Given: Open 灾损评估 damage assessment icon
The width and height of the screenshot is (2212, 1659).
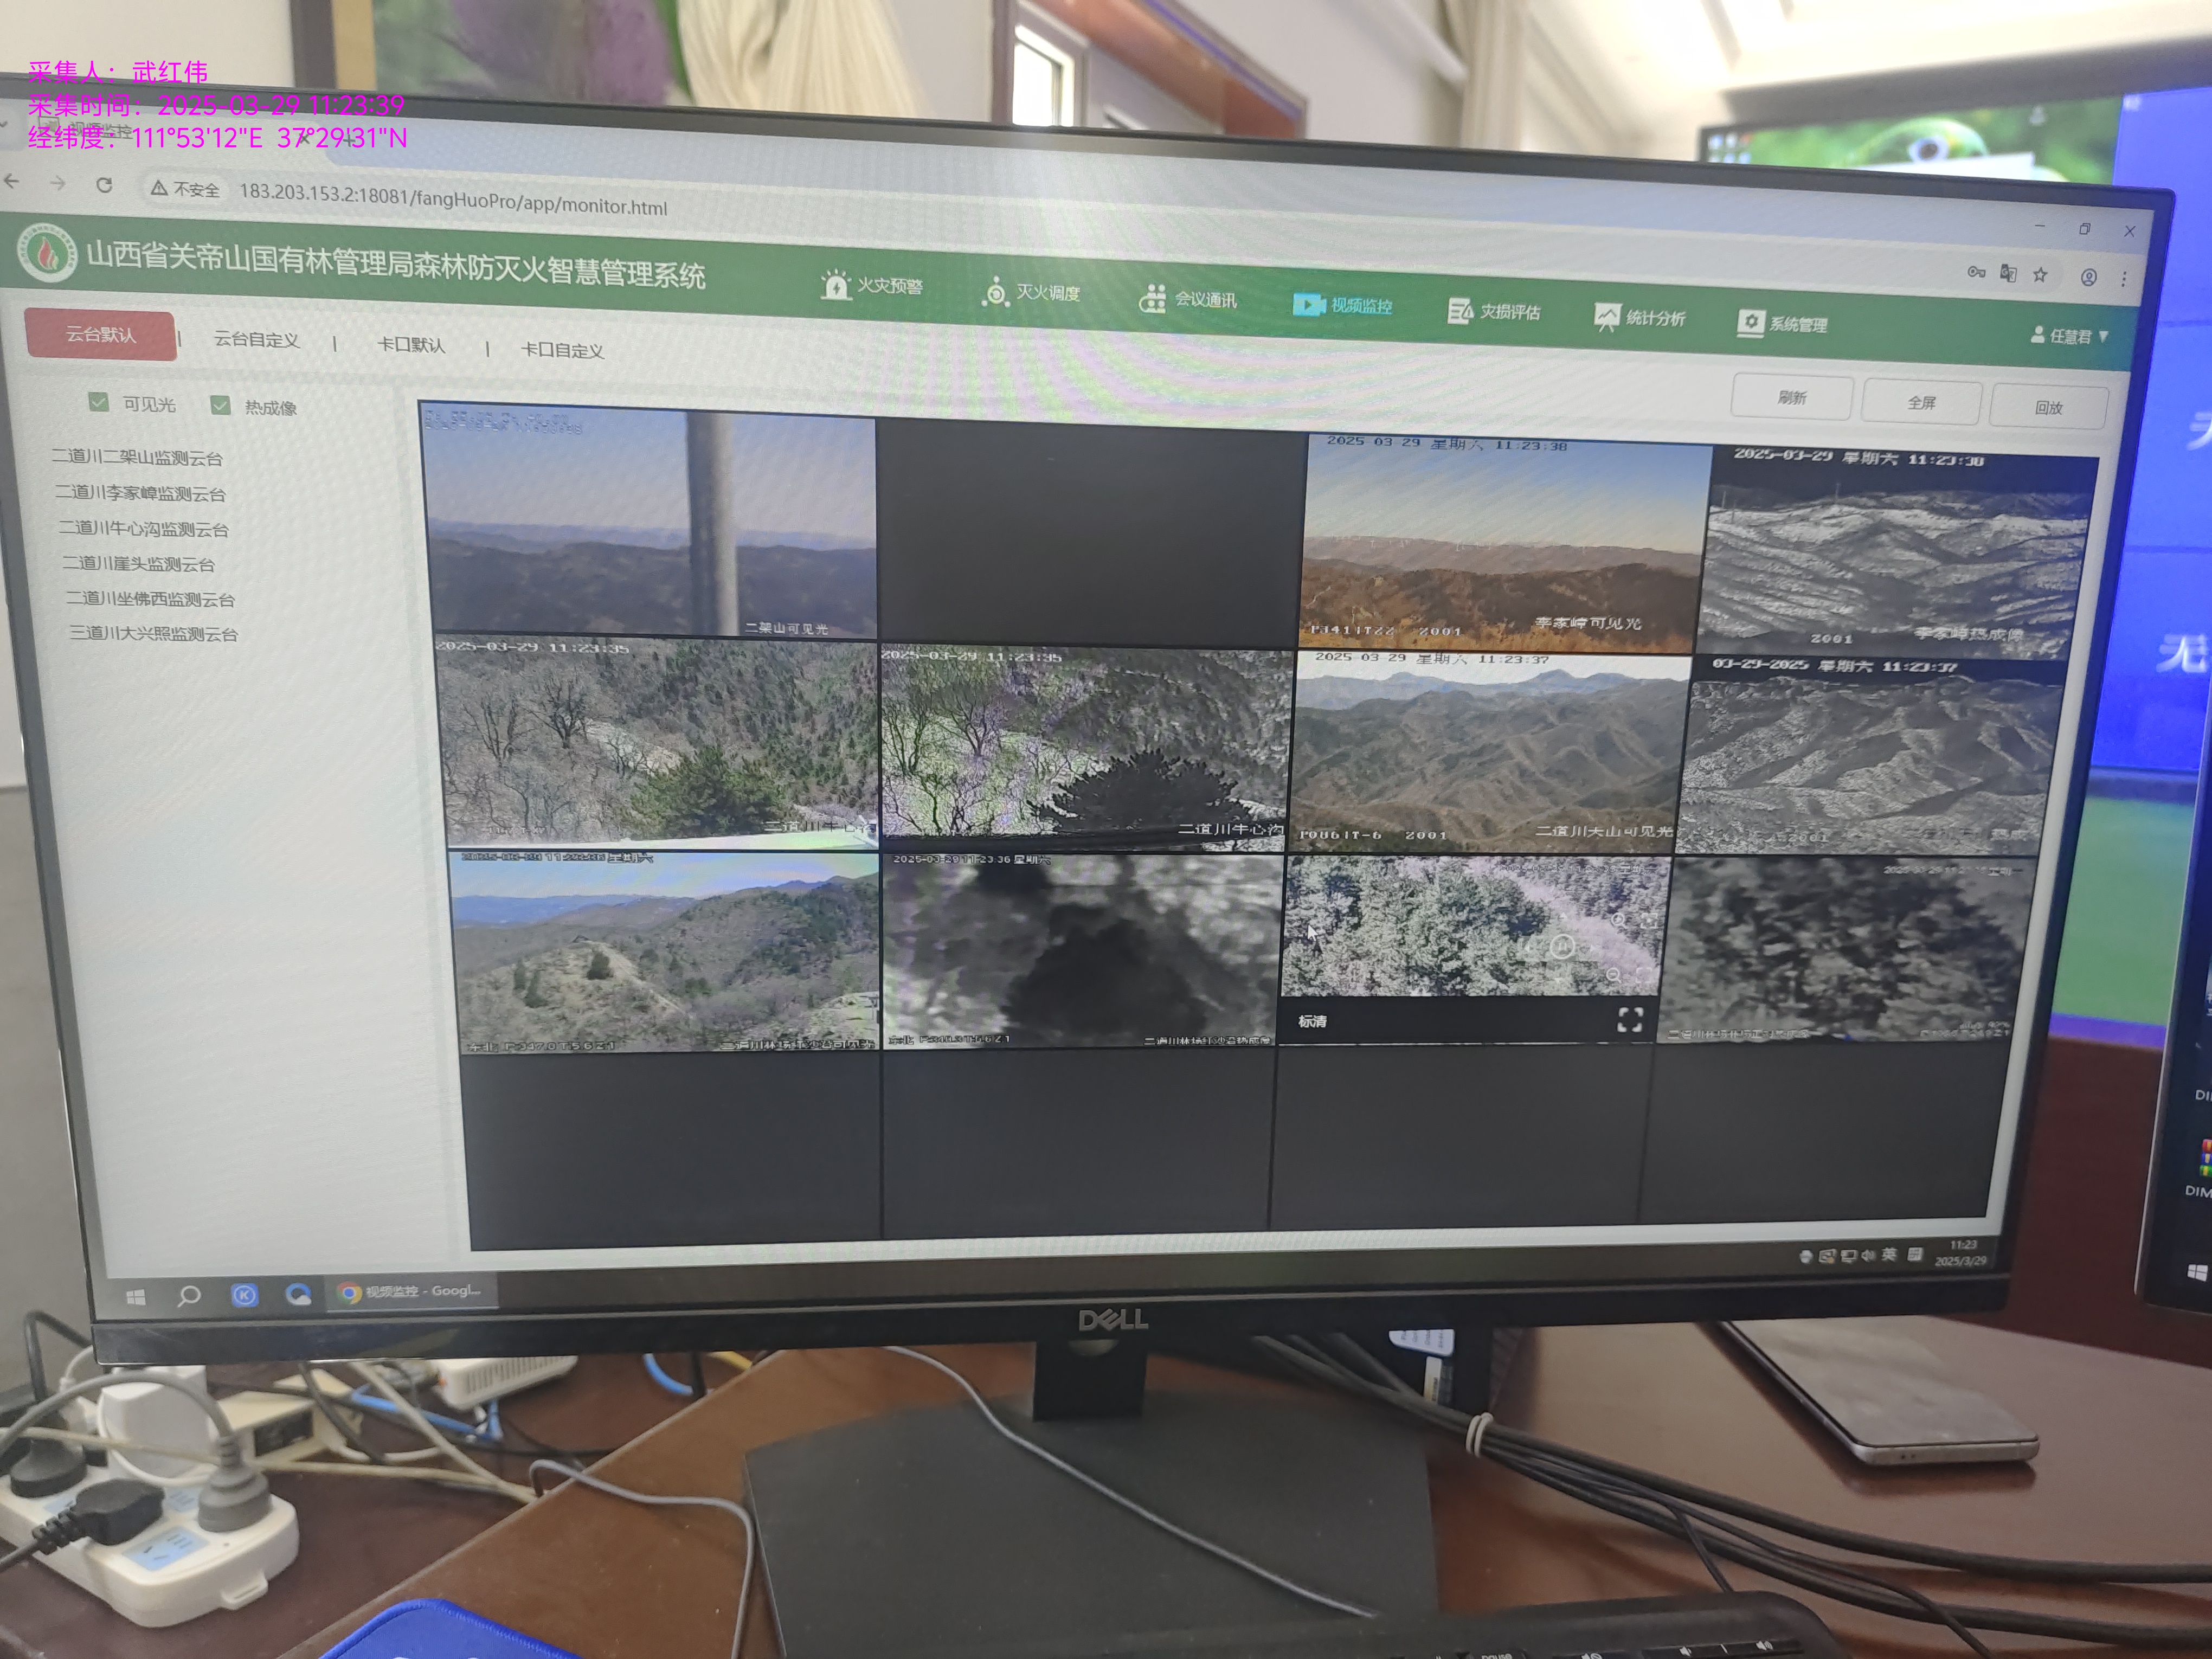Looking at the screenshot, I should (x=1460, y=311).
